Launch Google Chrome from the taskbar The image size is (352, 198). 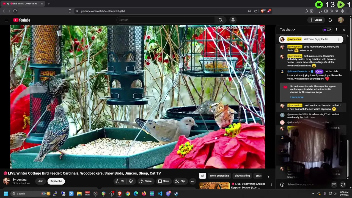[128, 194]
